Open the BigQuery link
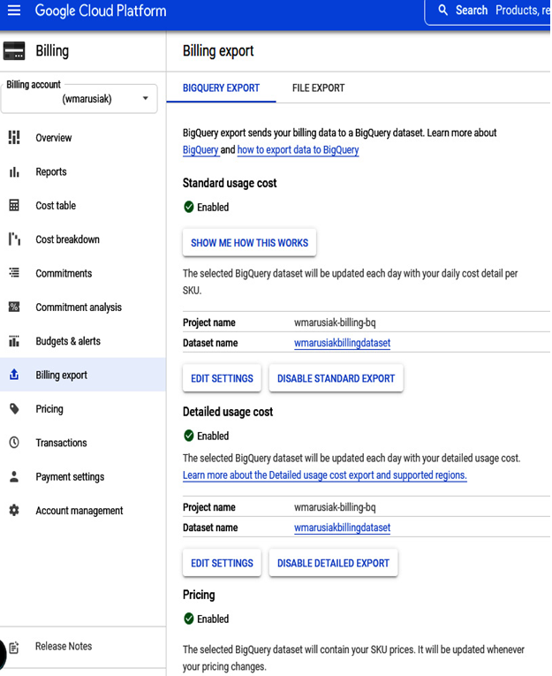The image size is (552, 676). pos(200,149)
